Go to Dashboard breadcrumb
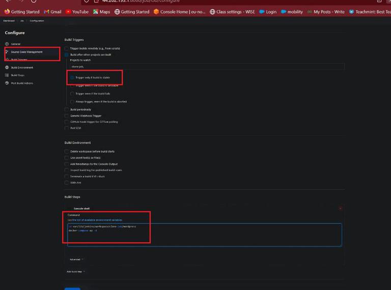This screenshot has width=391, height=290. pyautogui.click(x=9, y=21)
